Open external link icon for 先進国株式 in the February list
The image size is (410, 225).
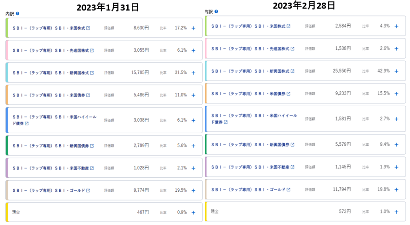point(293,48)
